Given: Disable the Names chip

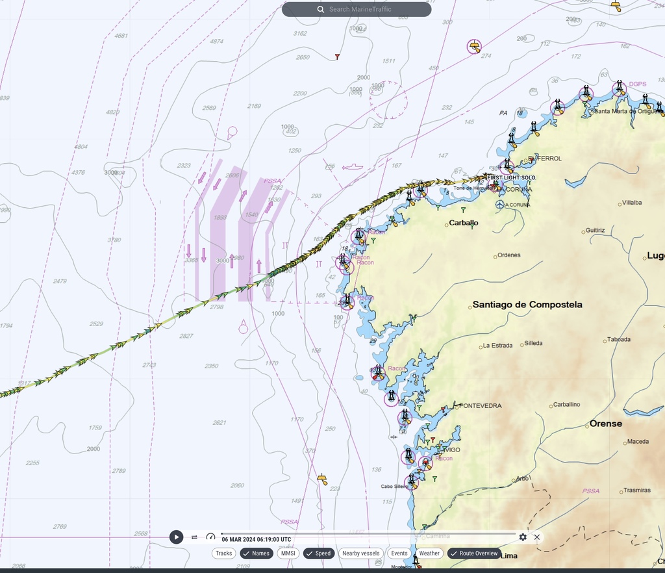Looking at the screenshot, I should (257, 553).
